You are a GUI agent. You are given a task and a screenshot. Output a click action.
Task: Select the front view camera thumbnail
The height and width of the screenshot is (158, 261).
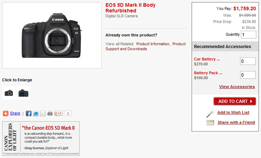[9, 93]
